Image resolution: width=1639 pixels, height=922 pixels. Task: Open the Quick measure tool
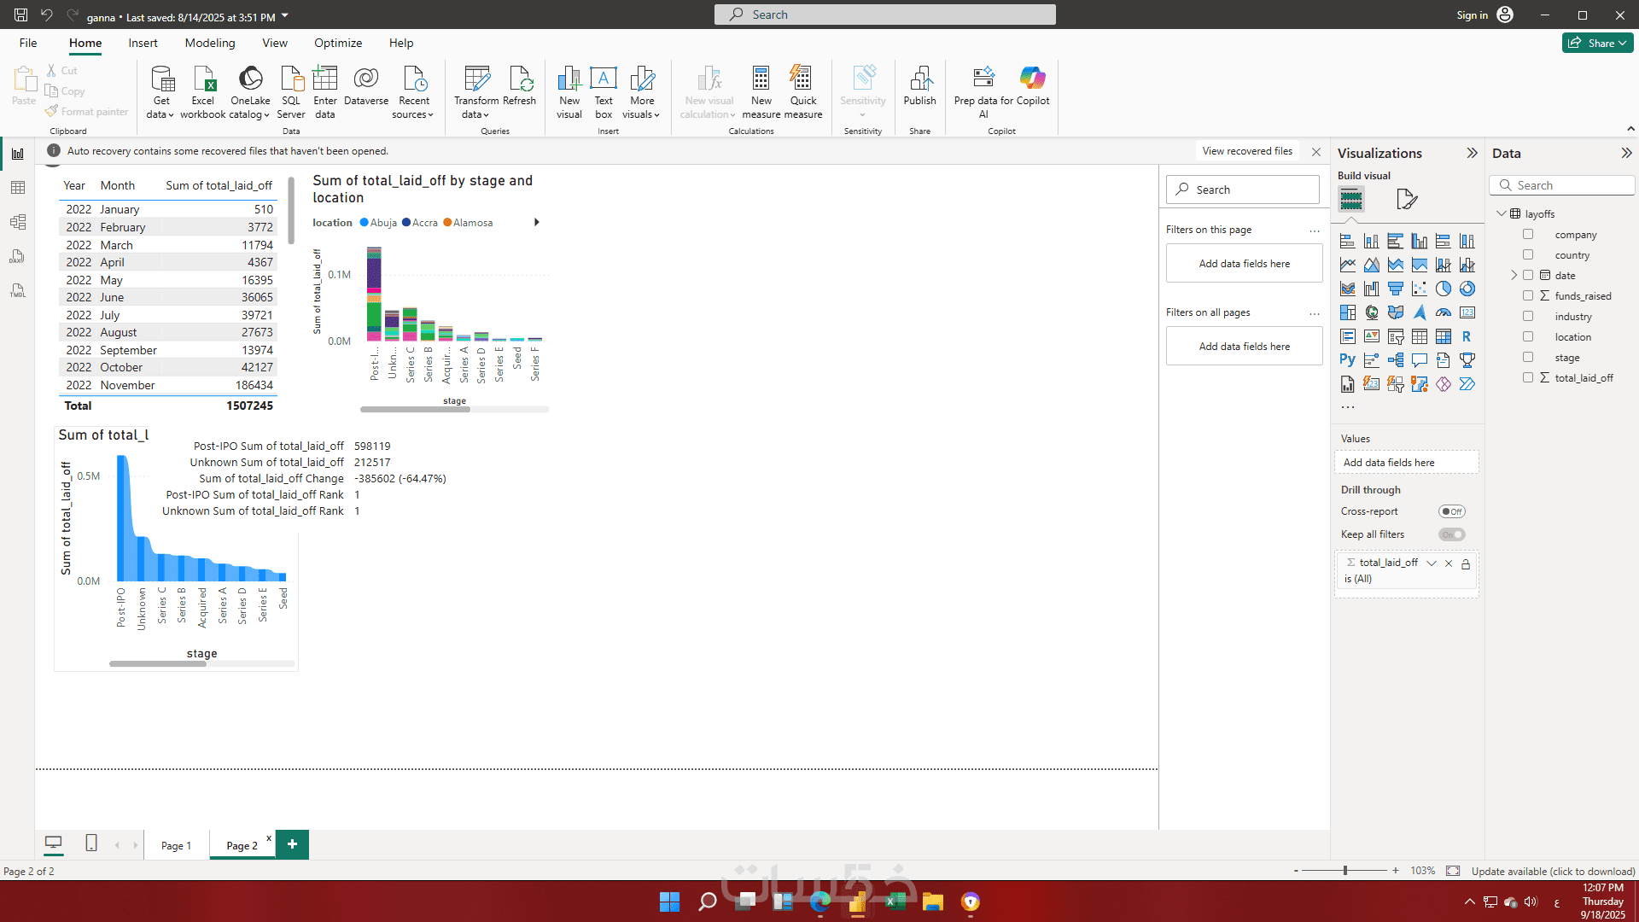pyautogui.click(x=802, y=79)
